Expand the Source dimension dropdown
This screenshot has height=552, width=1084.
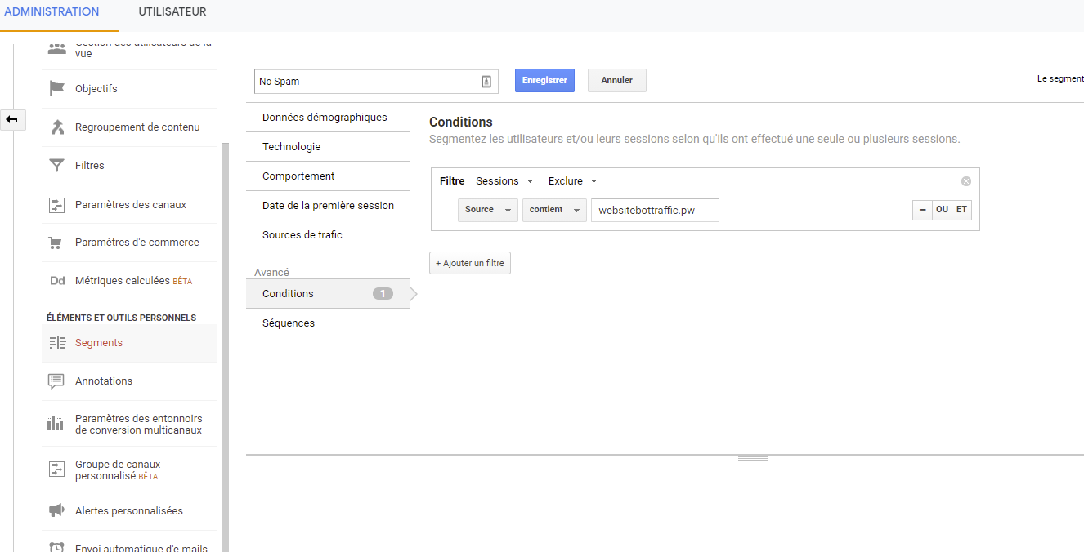487,210
